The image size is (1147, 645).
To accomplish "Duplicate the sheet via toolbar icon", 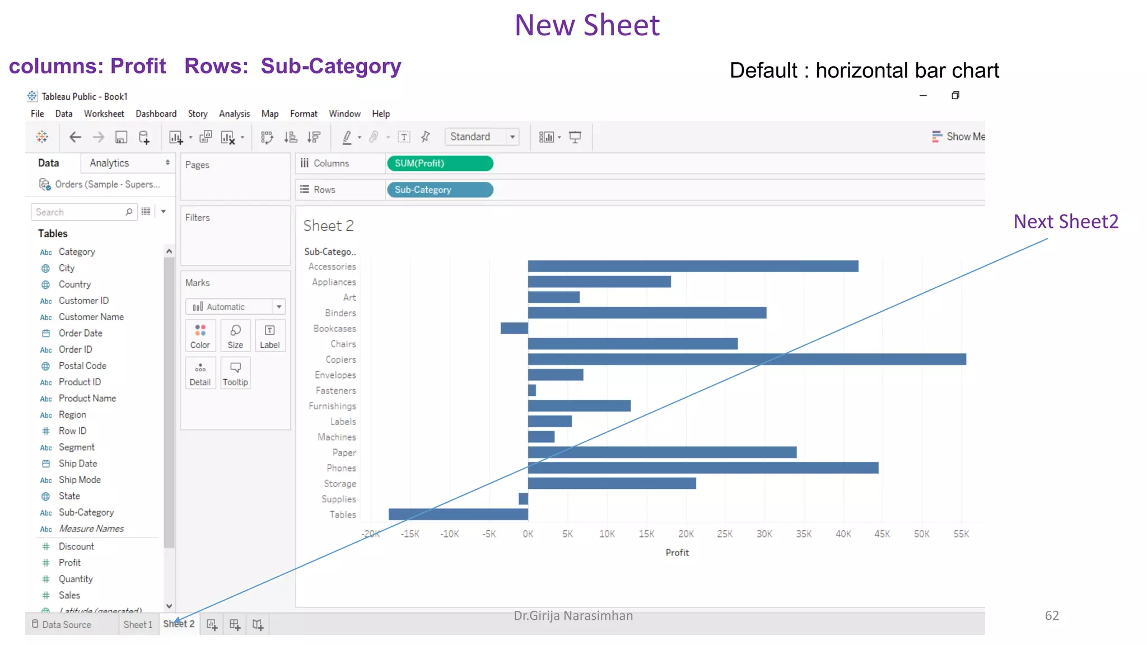I will click(206, 137).
